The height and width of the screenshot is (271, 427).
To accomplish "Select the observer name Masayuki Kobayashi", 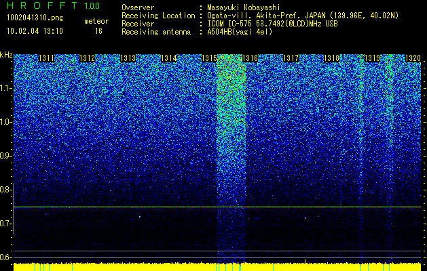I will 244,7.
